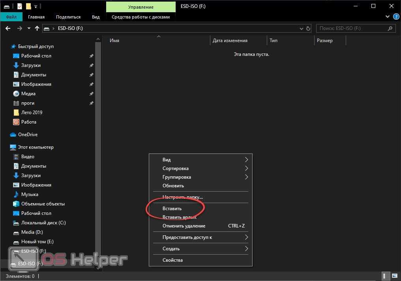Click the properties icon in title bar
Screen dimensions: 401x281
tap(19, 6)
